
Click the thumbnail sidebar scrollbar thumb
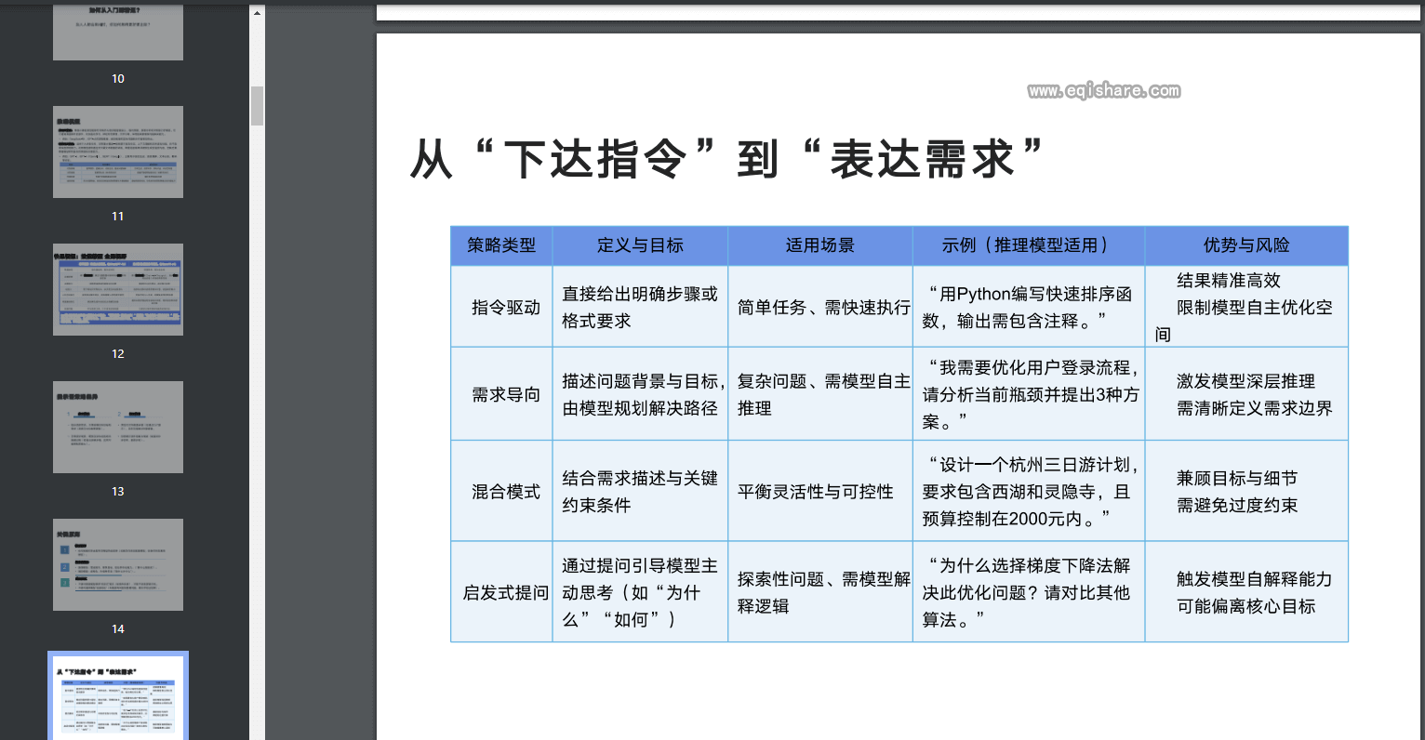[x=258, y=106]
